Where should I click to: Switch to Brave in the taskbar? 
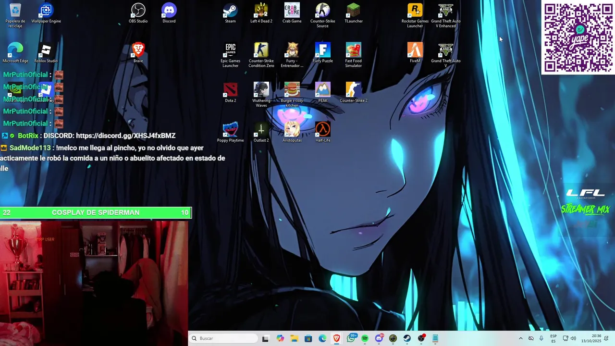[337, 338]
